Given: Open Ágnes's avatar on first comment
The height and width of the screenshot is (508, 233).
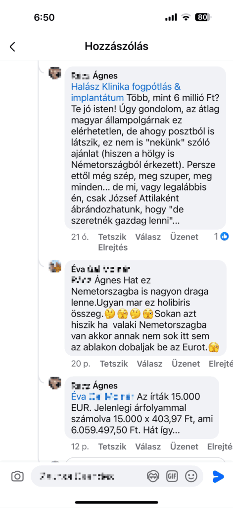Looking at the screenshot, I should [55, 73].
